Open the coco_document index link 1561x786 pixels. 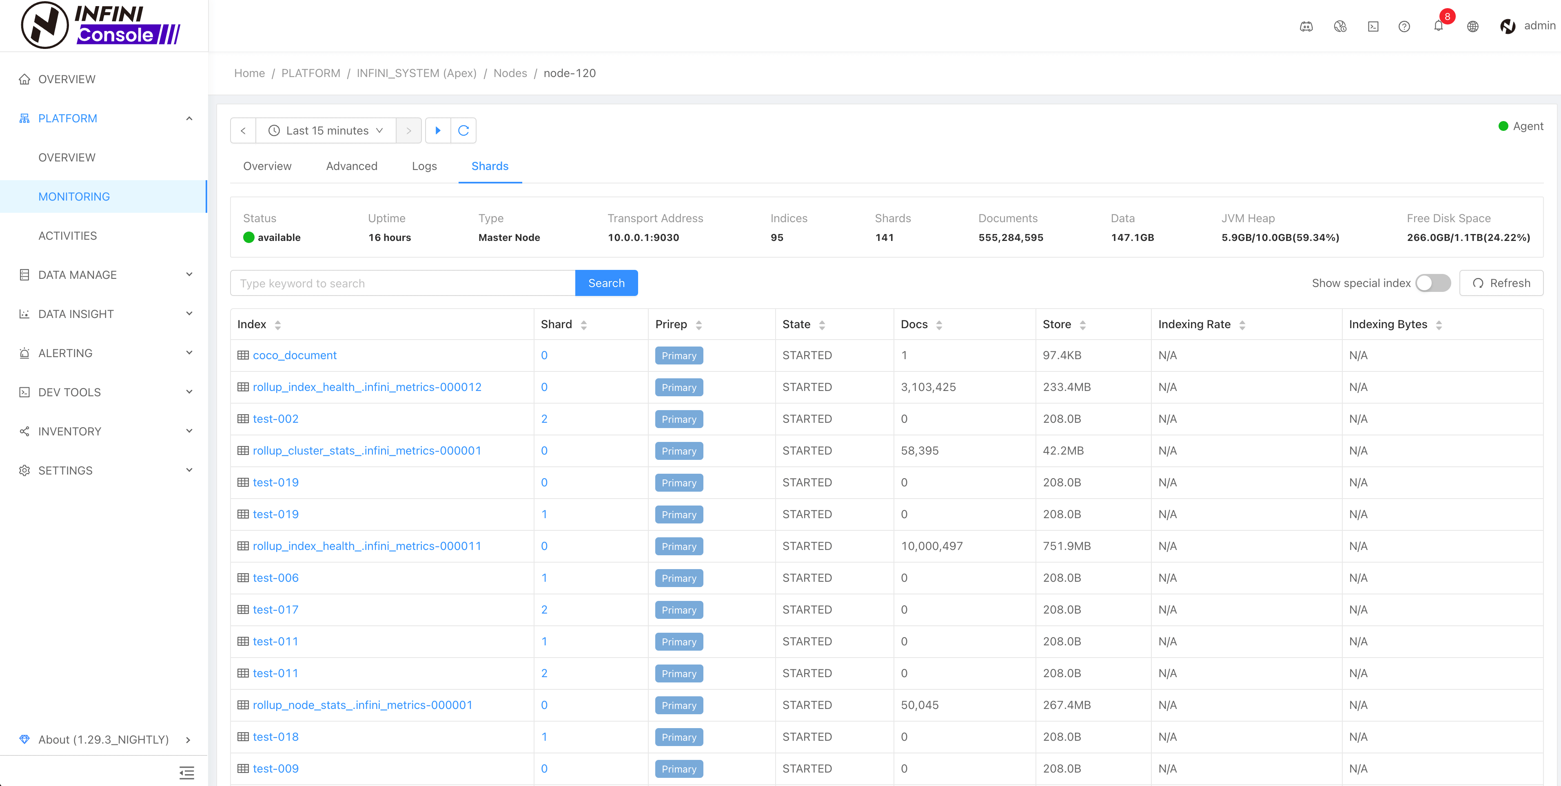(295, 355)
